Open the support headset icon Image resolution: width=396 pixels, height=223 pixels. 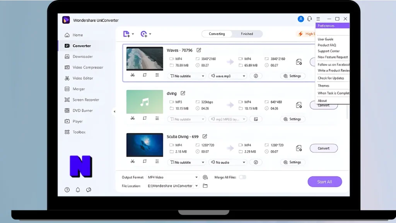pyautogui.click(x=309, y=19)
